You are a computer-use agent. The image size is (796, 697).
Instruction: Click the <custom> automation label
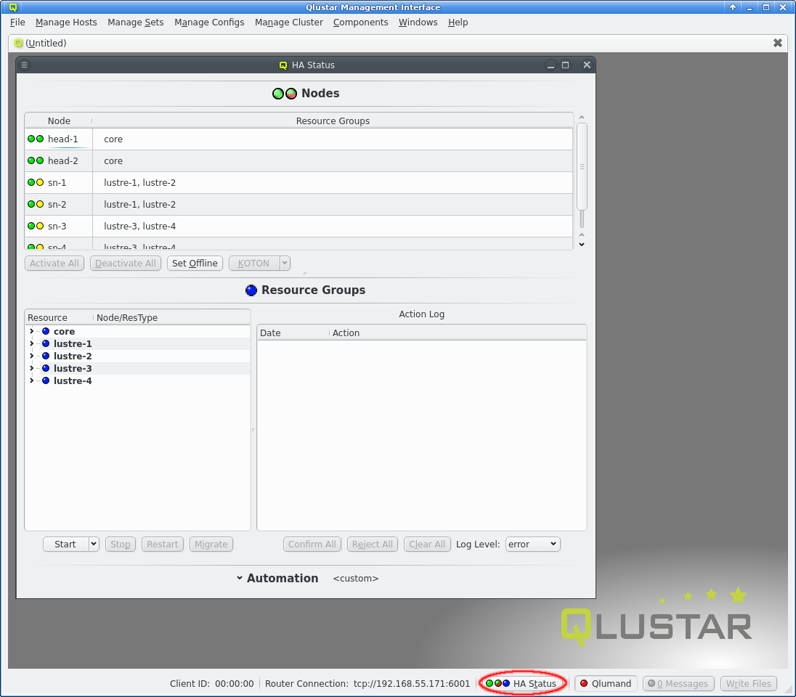tap(356, 579)
